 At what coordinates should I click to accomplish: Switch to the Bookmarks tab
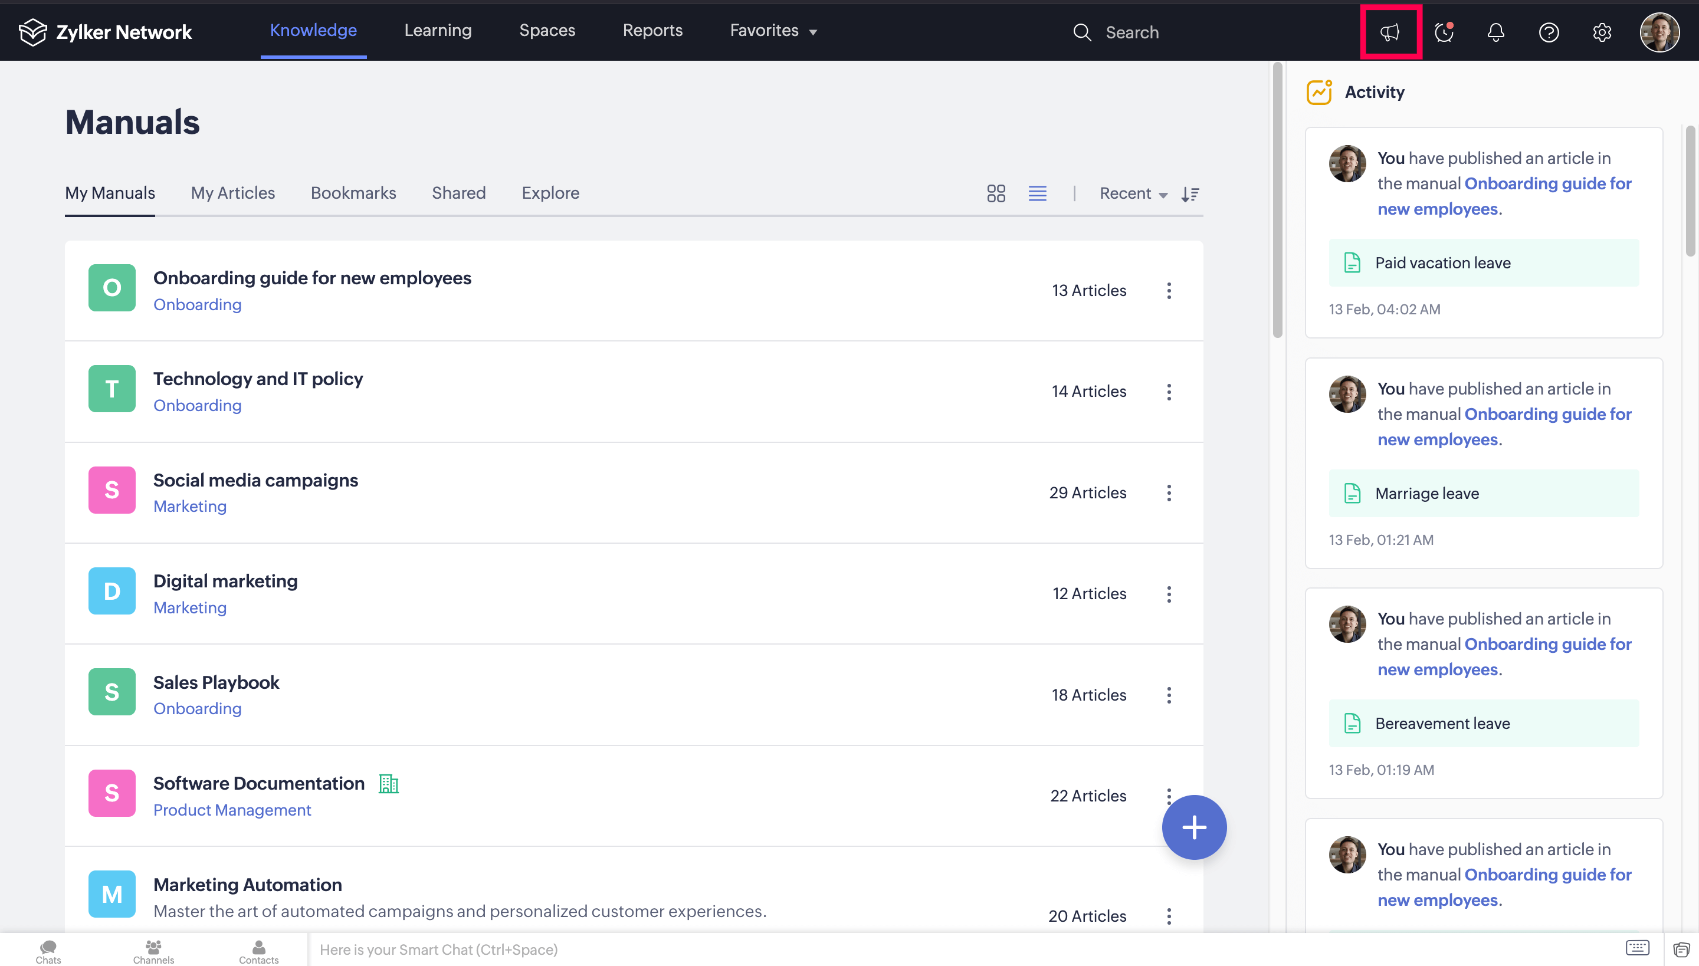pos(353,192)
